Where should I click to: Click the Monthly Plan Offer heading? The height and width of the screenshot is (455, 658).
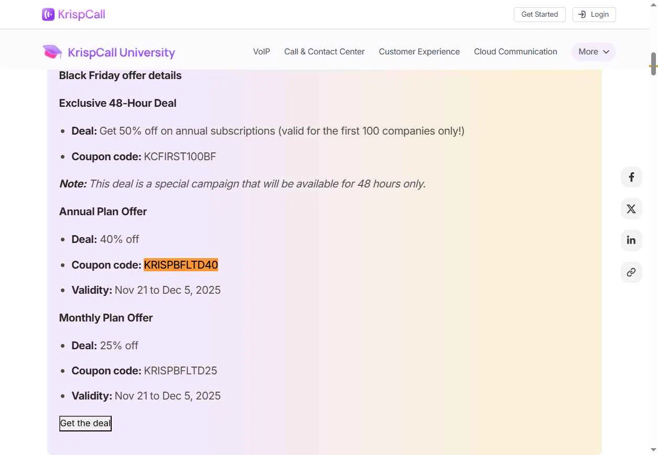106,318
